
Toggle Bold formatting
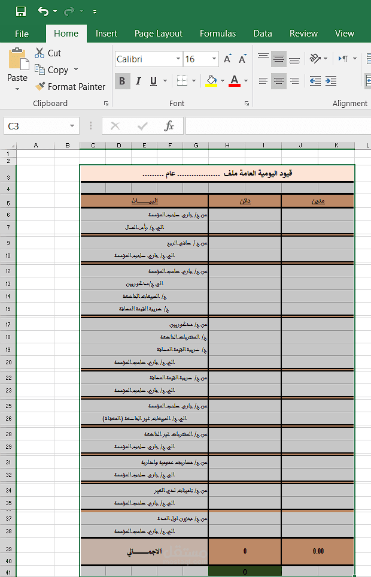122,81
